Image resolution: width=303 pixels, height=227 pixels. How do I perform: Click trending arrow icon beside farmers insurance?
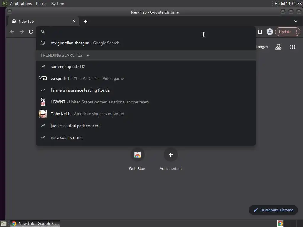pos(43,90)
